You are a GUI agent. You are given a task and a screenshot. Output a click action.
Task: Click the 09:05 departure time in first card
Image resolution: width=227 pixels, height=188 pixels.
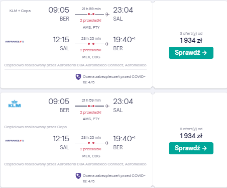point(59,10)
